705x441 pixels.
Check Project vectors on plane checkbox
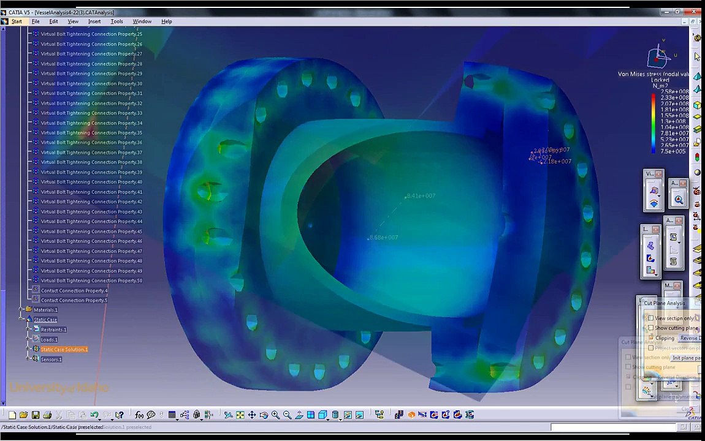click(x=650, y=347)
